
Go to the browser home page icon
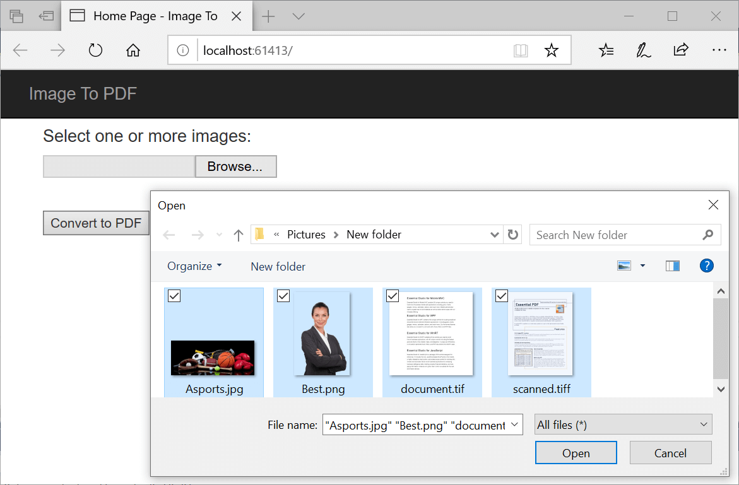coord(133,50)
